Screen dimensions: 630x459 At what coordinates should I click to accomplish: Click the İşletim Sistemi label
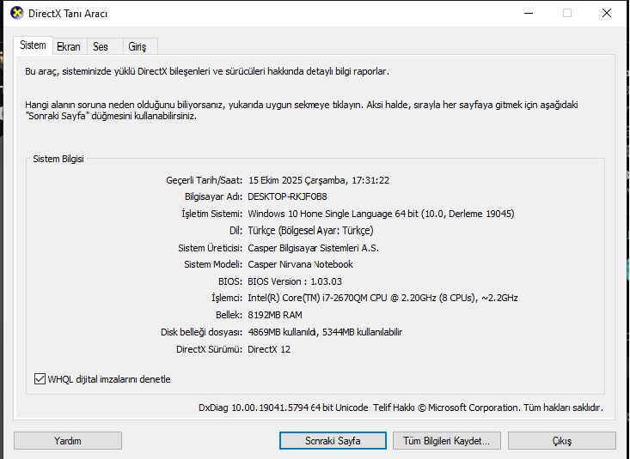coord(211,214)
